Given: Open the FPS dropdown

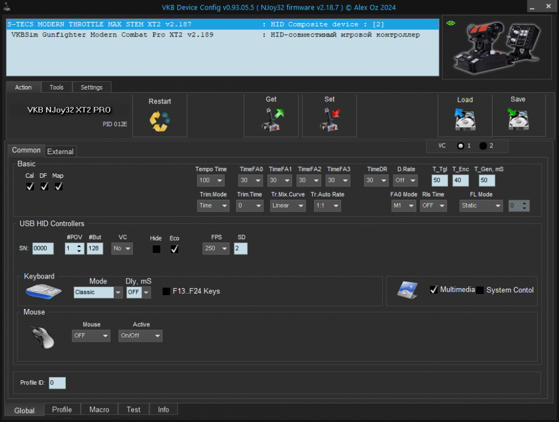Looking at the screenshot, I should tap(216, 249).
